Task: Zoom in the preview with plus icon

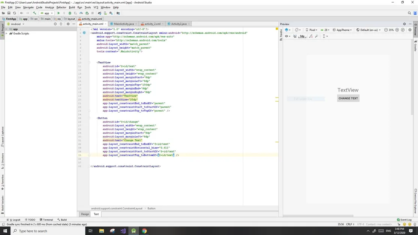Action: click(397, 30)
